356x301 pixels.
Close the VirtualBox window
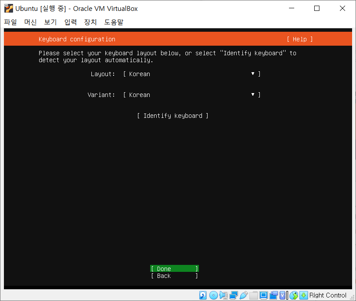tap(343, 8)
